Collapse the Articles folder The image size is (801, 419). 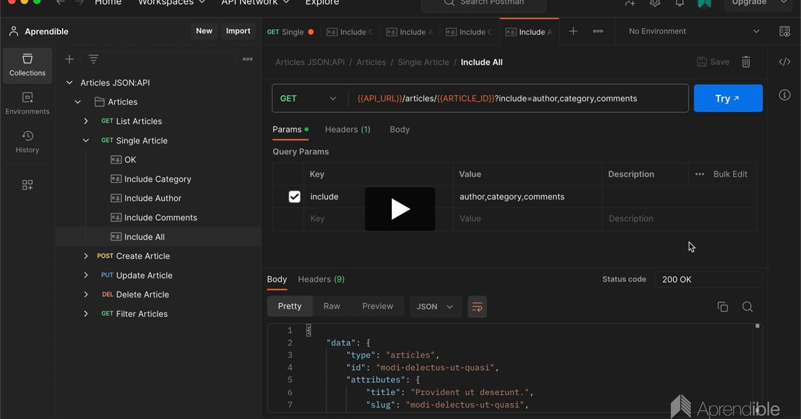coord(77,102)
